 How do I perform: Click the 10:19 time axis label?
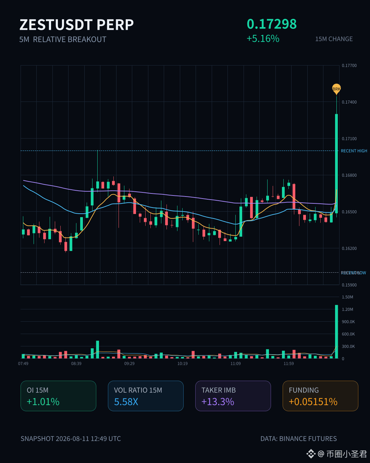tap(183, 364)
